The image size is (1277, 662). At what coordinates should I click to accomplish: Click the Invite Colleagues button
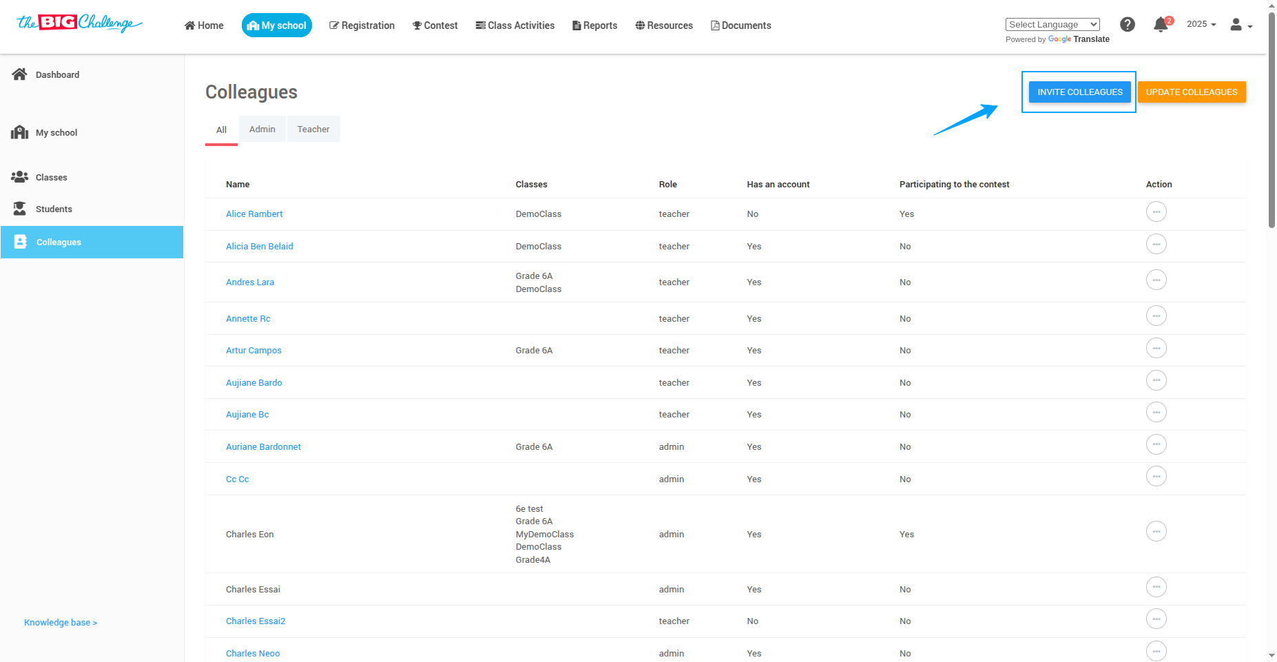[1080, 92]
